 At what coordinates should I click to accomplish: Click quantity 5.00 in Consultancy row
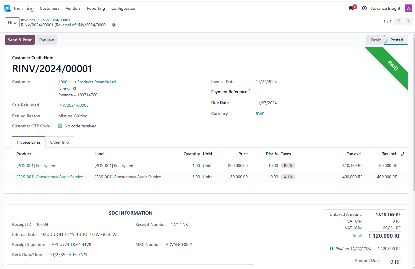pos(196,177)
